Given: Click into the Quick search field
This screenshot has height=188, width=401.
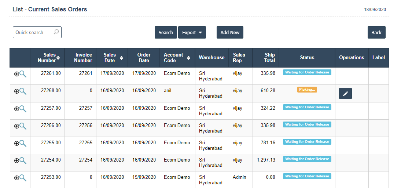Looking at the screenshot, I should pos(33,32).
